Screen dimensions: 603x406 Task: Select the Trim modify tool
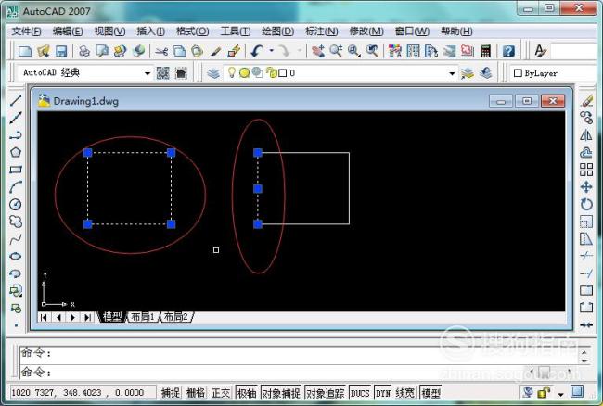coord(586,256)
